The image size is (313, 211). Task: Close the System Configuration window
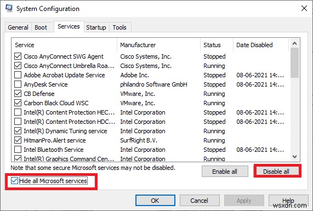click(x=304, y=8)
